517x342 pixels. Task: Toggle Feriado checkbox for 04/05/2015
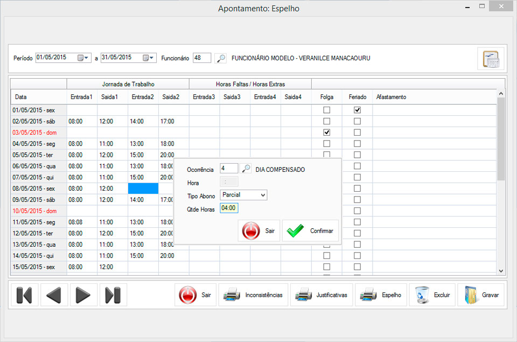pyautogui.click(x=357, y=143)
